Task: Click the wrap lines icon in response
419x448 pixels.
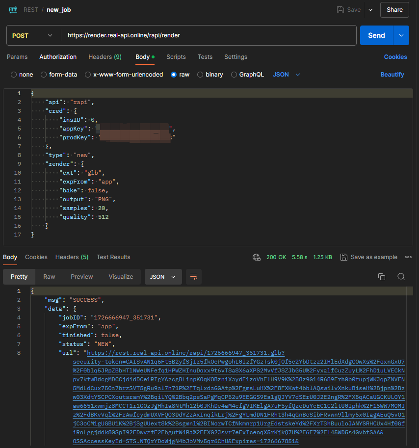Action: coord(194,277)
